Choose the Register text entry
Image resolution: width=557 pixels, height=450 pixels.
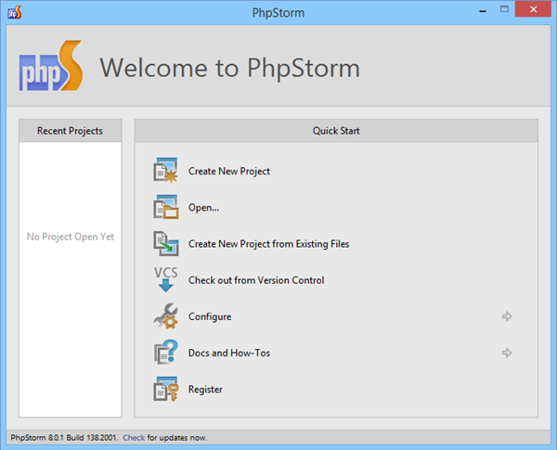(x=205, y=390)
